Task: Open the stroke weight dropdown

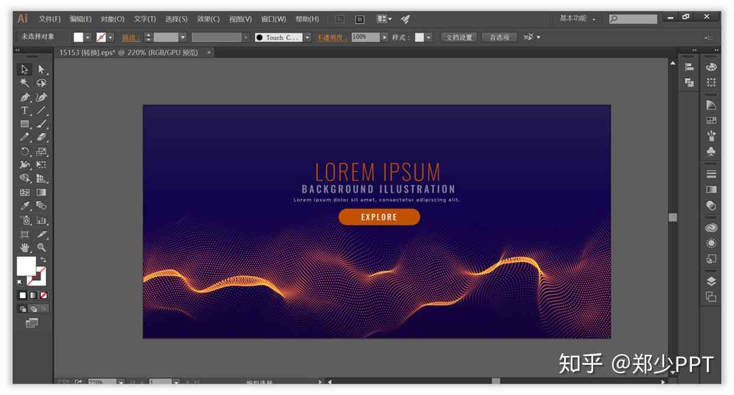Action: coord(182,37)
